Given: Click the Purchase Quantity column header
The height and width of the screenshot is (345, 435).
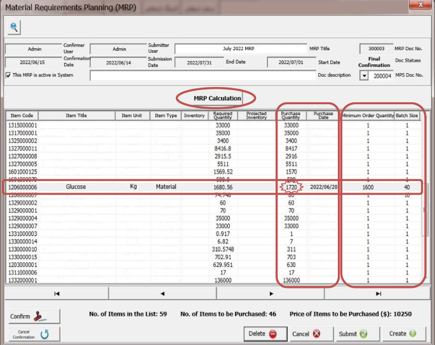Looking at the screenshot, I should click(291, 116).
